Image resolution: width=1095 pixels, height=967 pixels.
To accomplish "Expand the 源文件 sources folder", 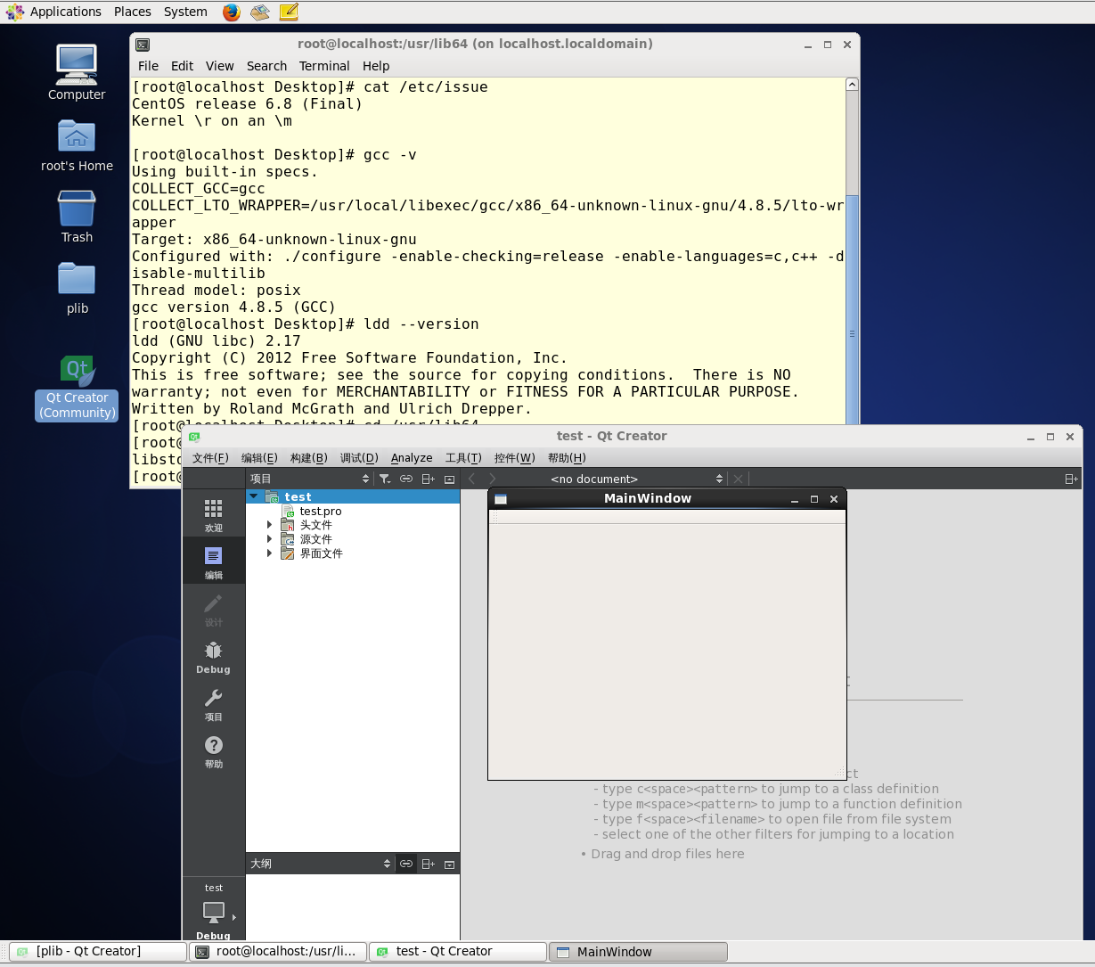I will pyautogui.click(x=269, y=539).
